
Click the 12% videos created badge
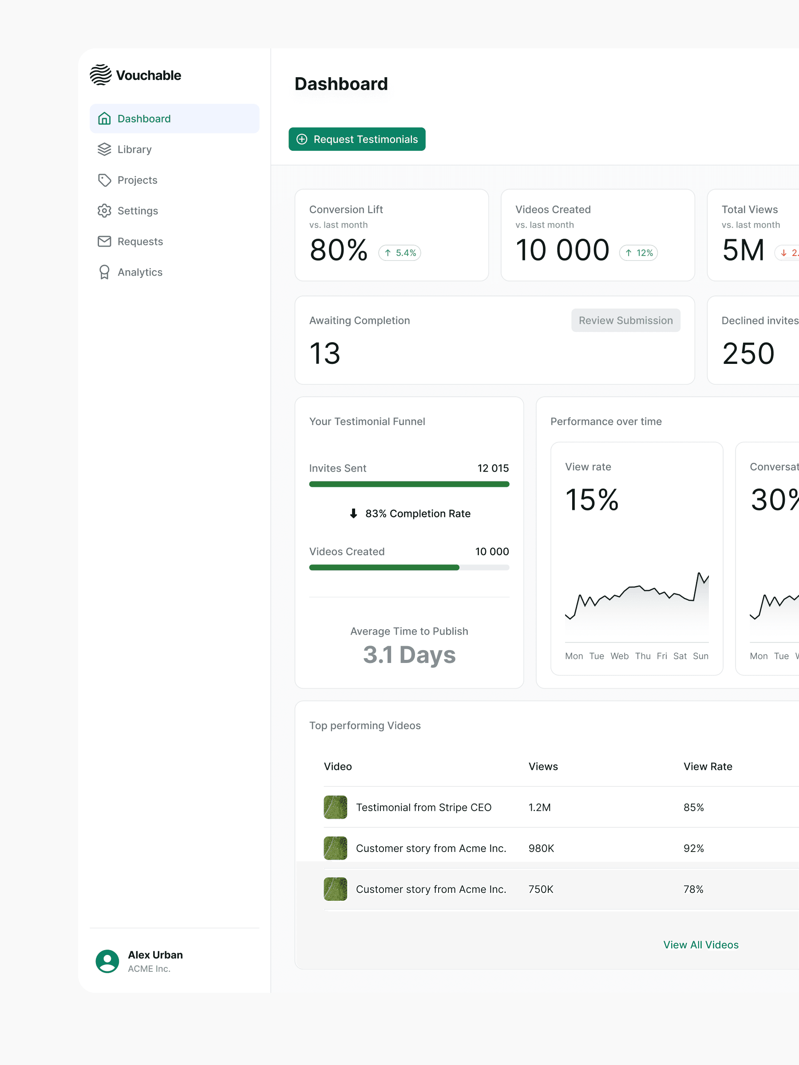click(x=639, y=253)
